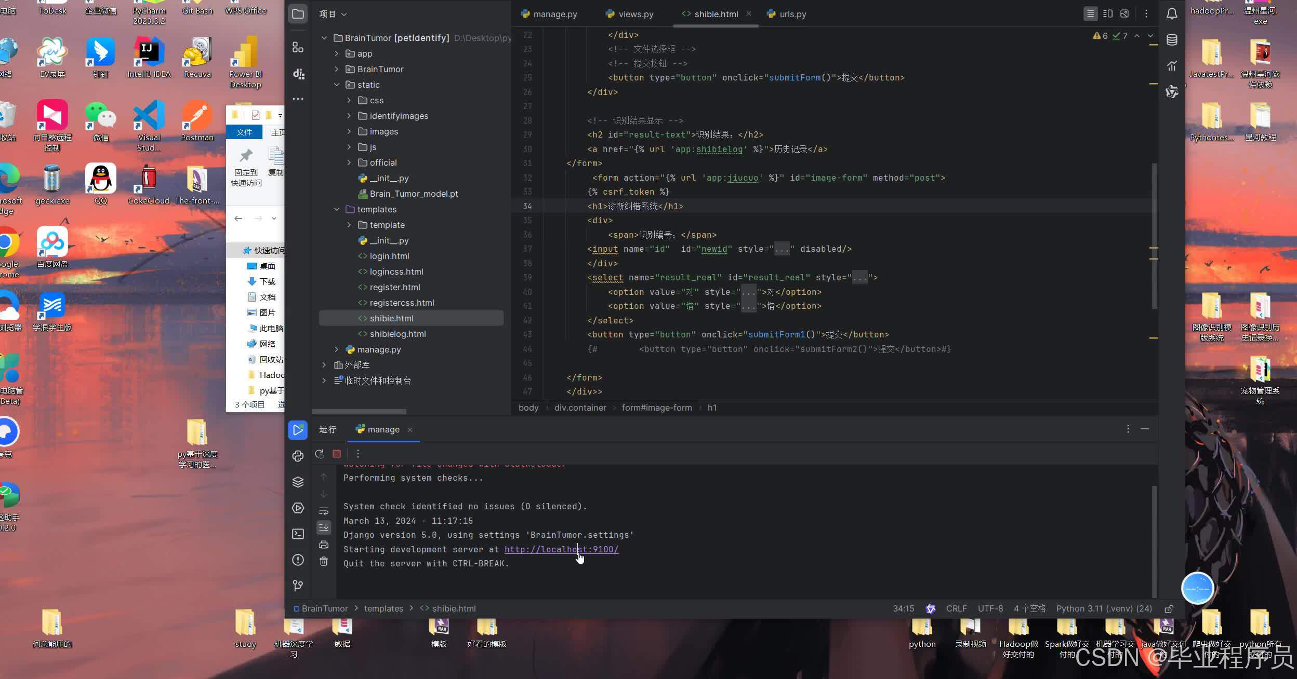Open the http://localhost:9100/ link
Viewport: 1297px width, 679px height.
click(561, 549)
